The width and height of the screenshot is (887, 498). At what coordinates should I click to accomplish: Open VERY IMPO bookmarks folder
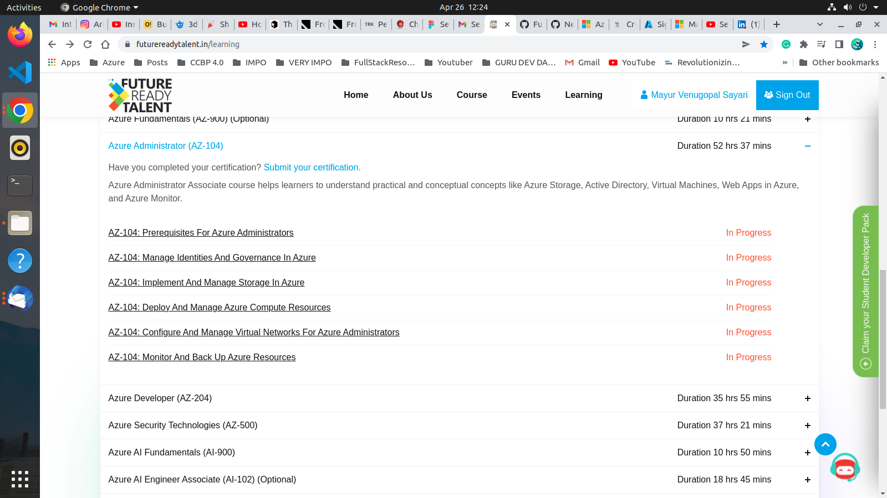click(304, 63)
